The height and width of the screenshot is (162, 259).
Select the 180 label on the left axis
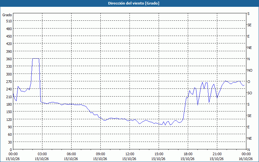(9, 104)
